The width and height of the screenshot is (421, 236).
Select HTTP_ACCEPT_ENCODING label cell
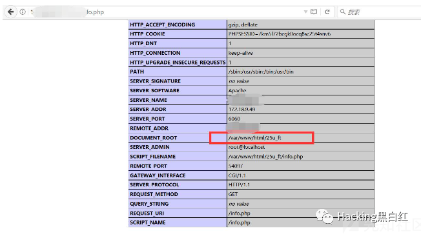[x=178, y=25]
